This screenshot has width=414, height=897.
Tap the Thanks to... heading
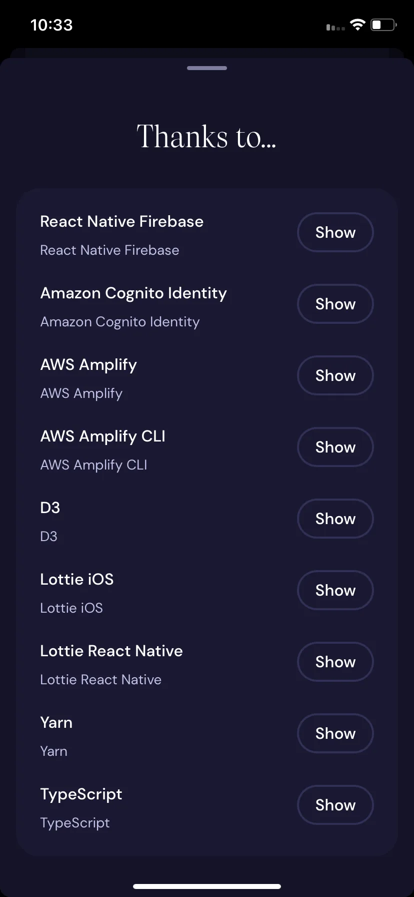206,136
